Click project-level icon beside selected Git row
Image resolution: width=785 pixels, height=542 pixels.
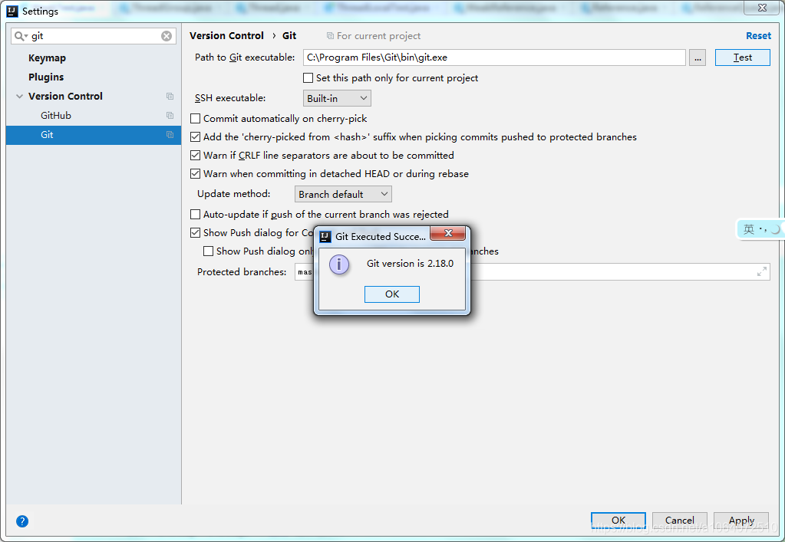(x=170, y=134)
